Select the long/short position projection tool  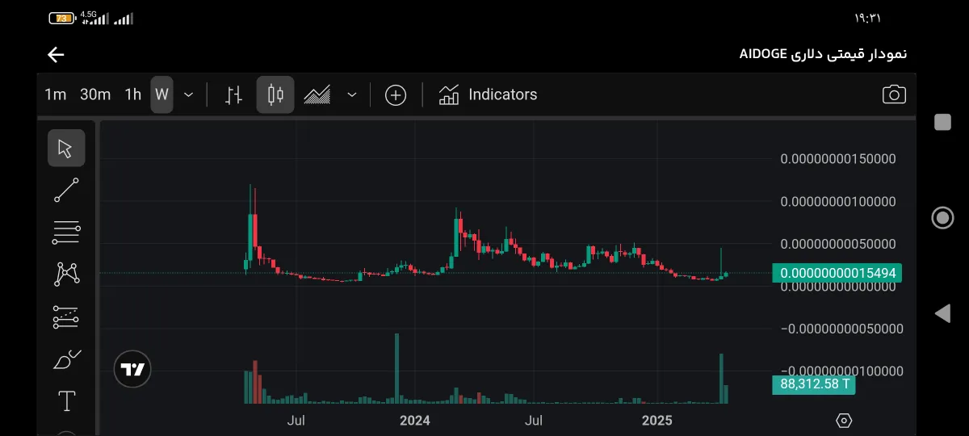tap(66, 317)
